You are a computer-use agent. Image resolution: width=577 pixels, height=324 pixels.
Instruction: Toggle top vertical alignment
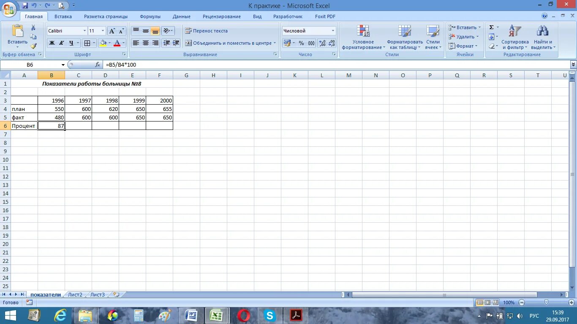coord(136,31)
